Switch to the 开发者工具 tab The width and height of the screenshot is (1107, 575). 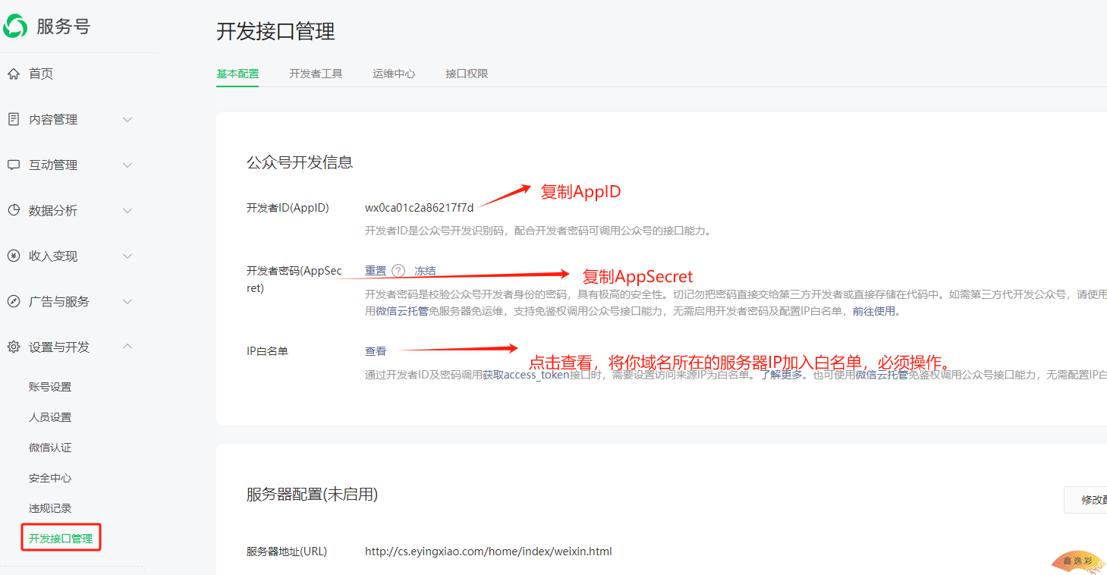coord(316,74)
